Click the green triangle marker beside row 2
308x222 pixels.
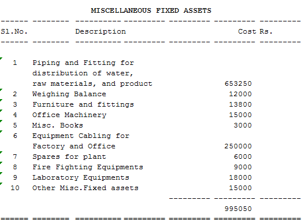coord(1,90)
